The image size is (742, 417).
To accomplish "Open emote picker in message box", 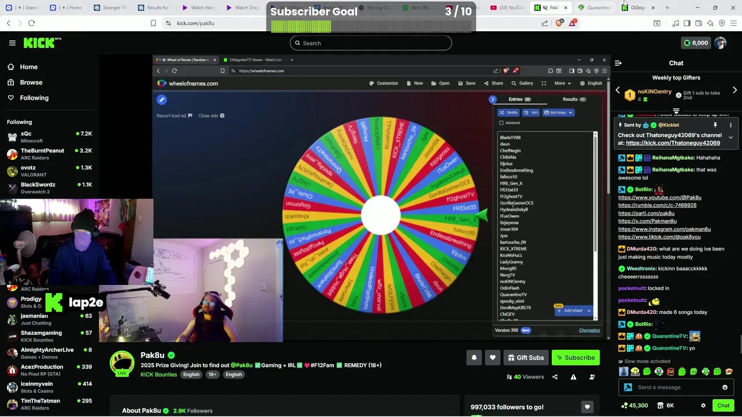I will point(725,387).
